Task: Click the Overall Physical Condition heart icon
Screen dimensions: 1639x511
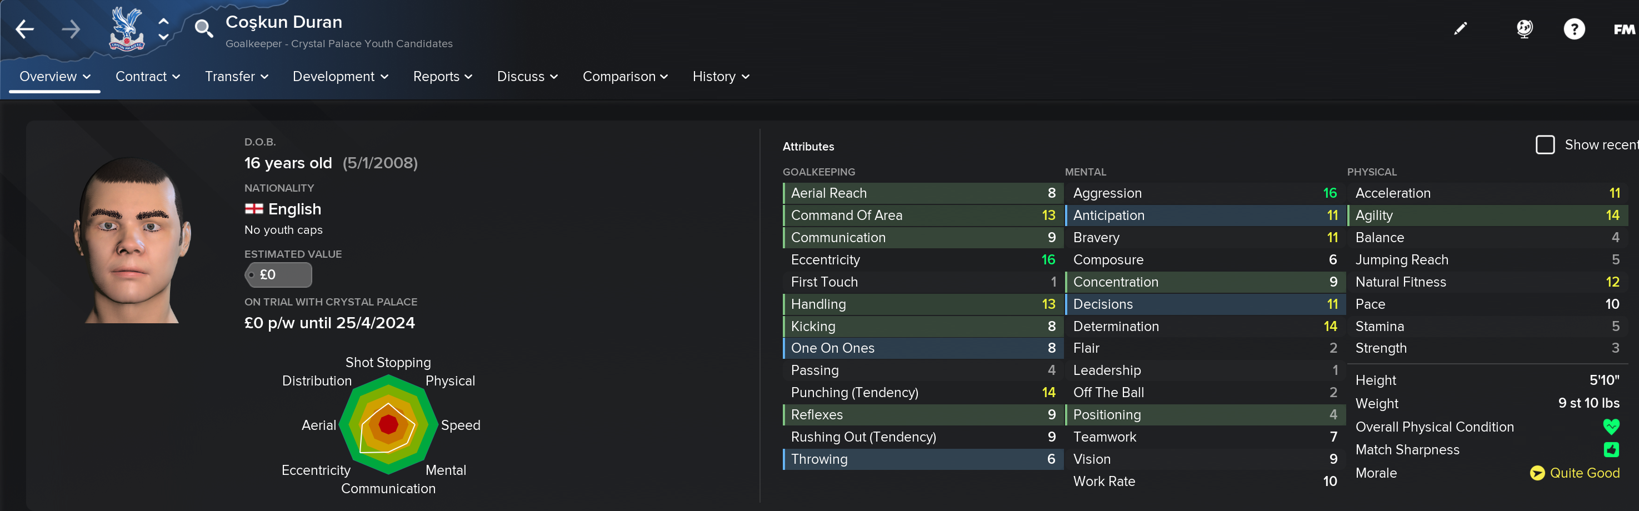Action: [1610, 427]
